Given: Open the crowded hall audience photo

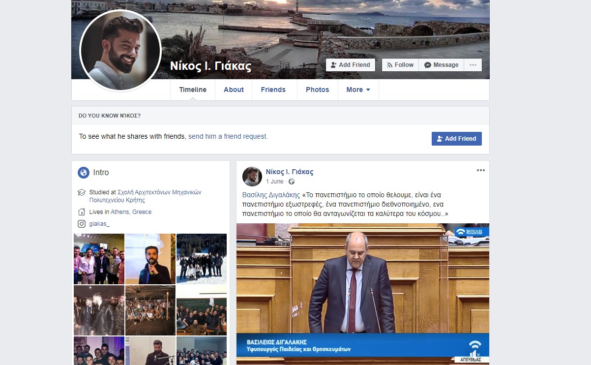Looking at the screenshot, I should click(150, 310).
